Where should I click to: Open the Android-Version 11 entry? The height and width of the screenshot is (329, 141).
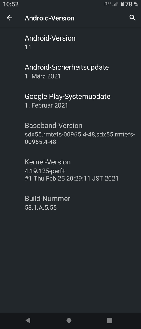pyautogui.click(x=71, y=42)
